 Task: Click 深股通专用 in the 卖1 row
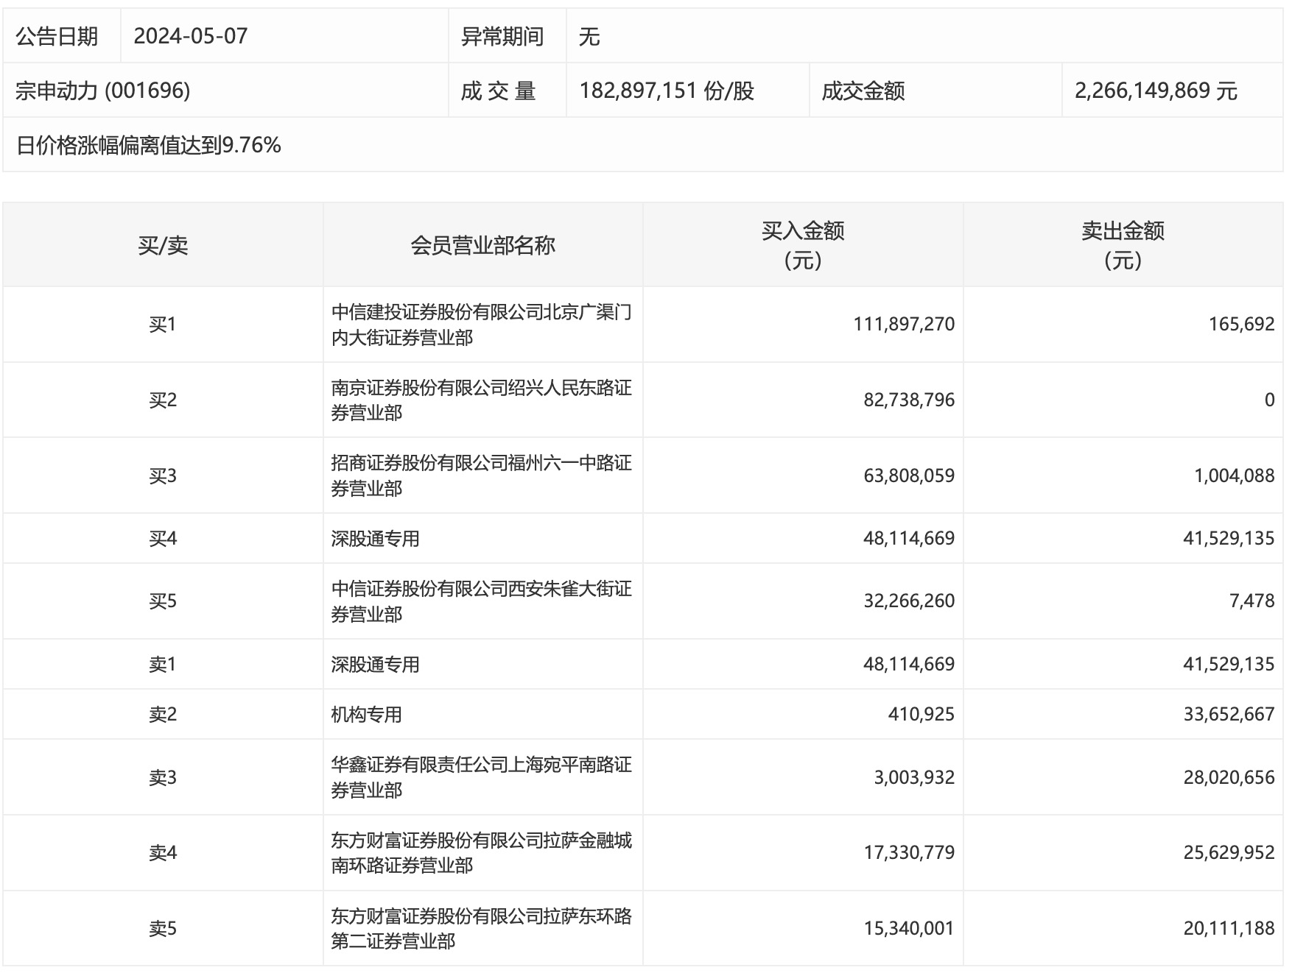pos(375,665)
